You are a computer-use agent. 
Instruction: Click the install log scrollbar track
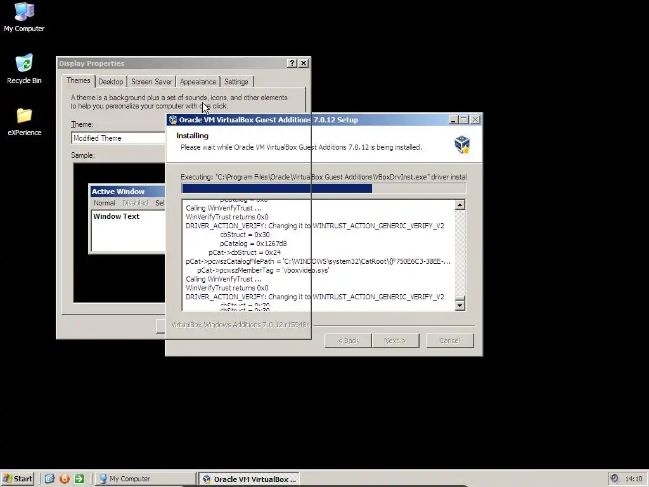click(x=460, y=252)
